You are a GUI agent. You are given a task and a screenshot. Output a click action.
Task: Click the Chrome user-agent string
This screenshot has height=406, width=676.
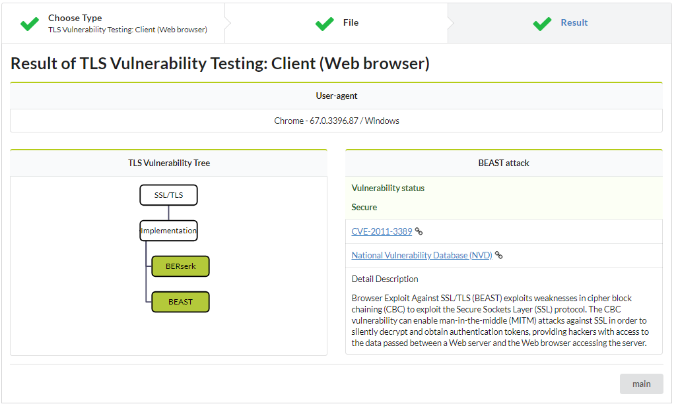point(337,121)
